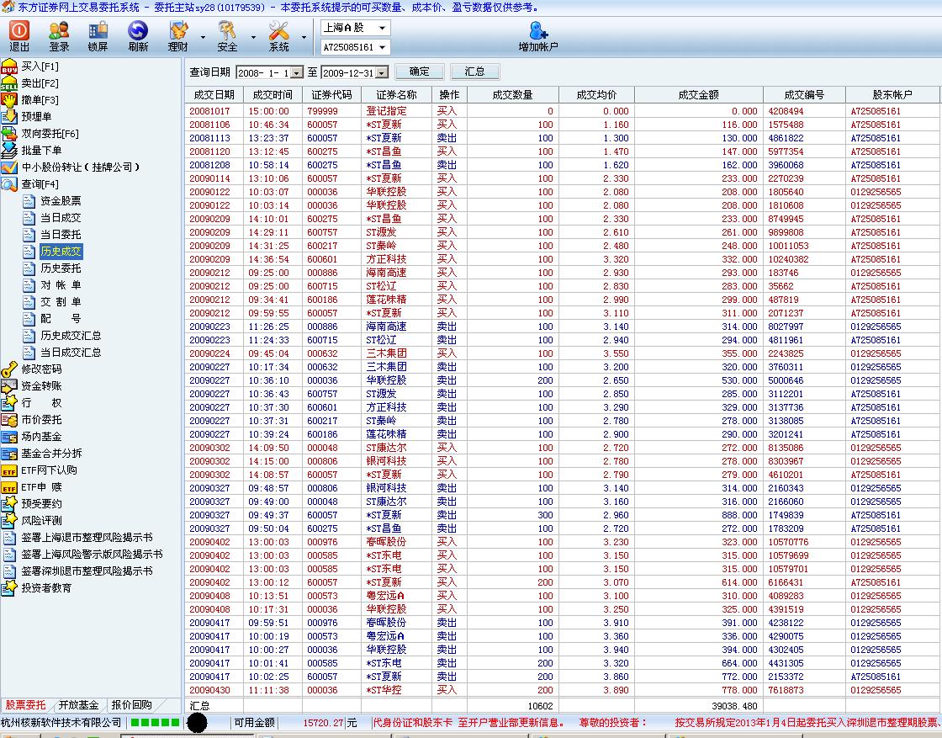Open 签署深圳退市整理风险揭示书 item
942x738 pixels.
point(87,571)
